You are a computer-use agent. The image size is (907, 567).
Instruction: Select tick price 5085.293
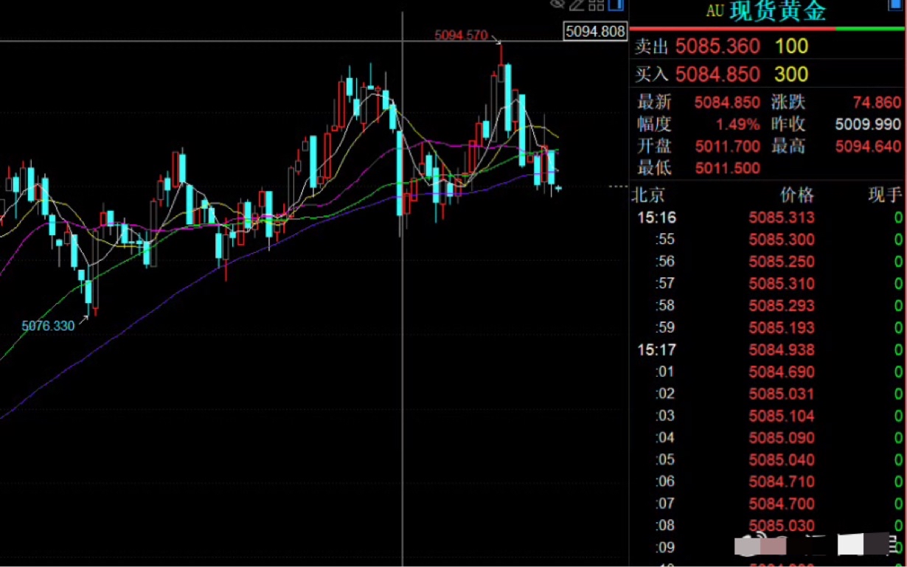(x=782, y=305)
